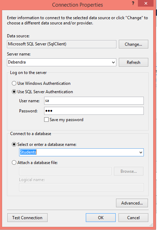Confirm with the OK button
Image resolution: width=157 pixels, height=230 pixels.
(101, 218)
